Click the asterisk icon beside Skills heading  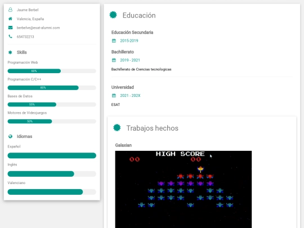tap(10, 52)
